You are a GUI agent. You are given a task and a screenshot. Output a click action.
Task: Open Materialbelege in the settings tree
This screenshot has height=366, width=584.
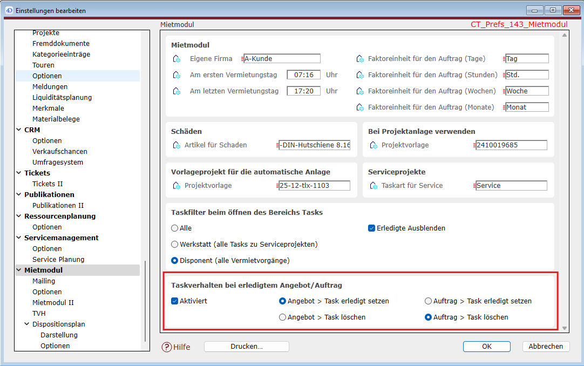[x=56, y=119]
